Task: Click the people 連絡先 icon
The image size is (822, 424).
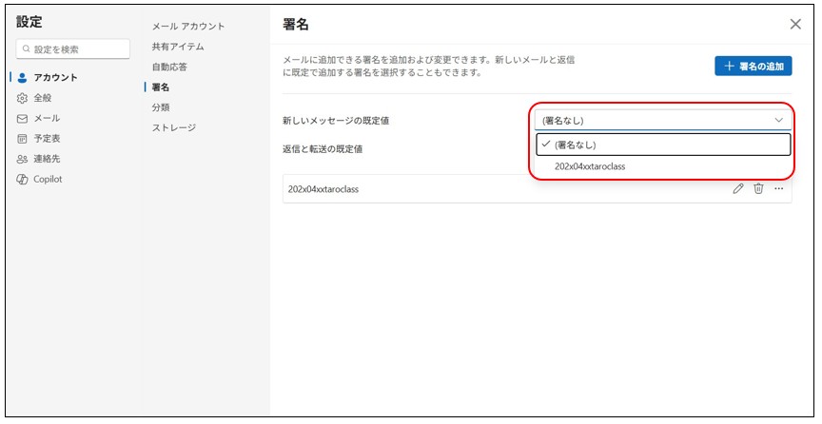Action: tap(22, 159)
